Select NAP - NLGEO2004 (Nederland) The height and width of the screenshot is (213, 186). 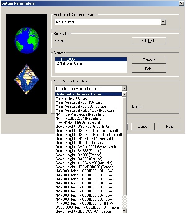click(88, 118)
